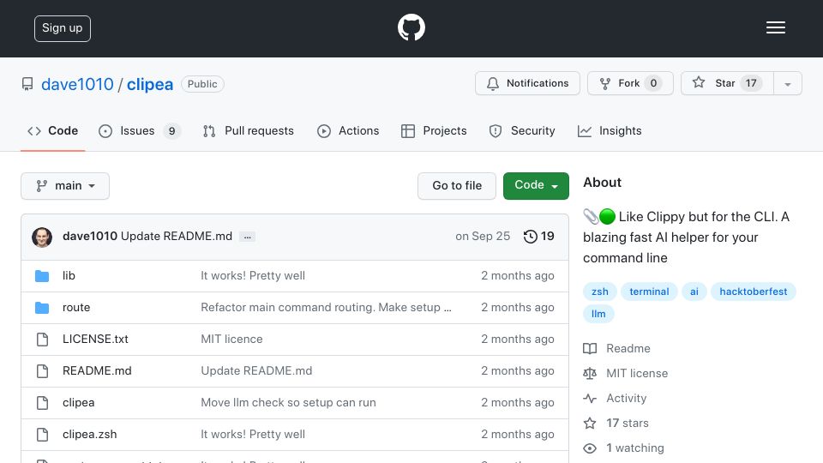Image resolution: width=823 pixels, height=463 pixels.
Task: Open the Security tab
Action: click(522, 130)
